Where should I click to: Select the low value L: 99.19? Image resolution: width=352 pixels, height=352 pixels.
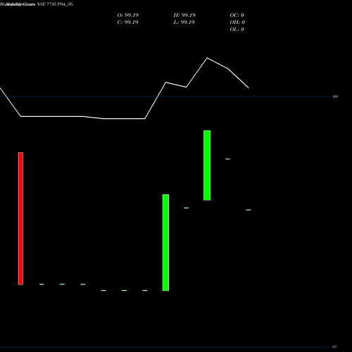point(184,23)
